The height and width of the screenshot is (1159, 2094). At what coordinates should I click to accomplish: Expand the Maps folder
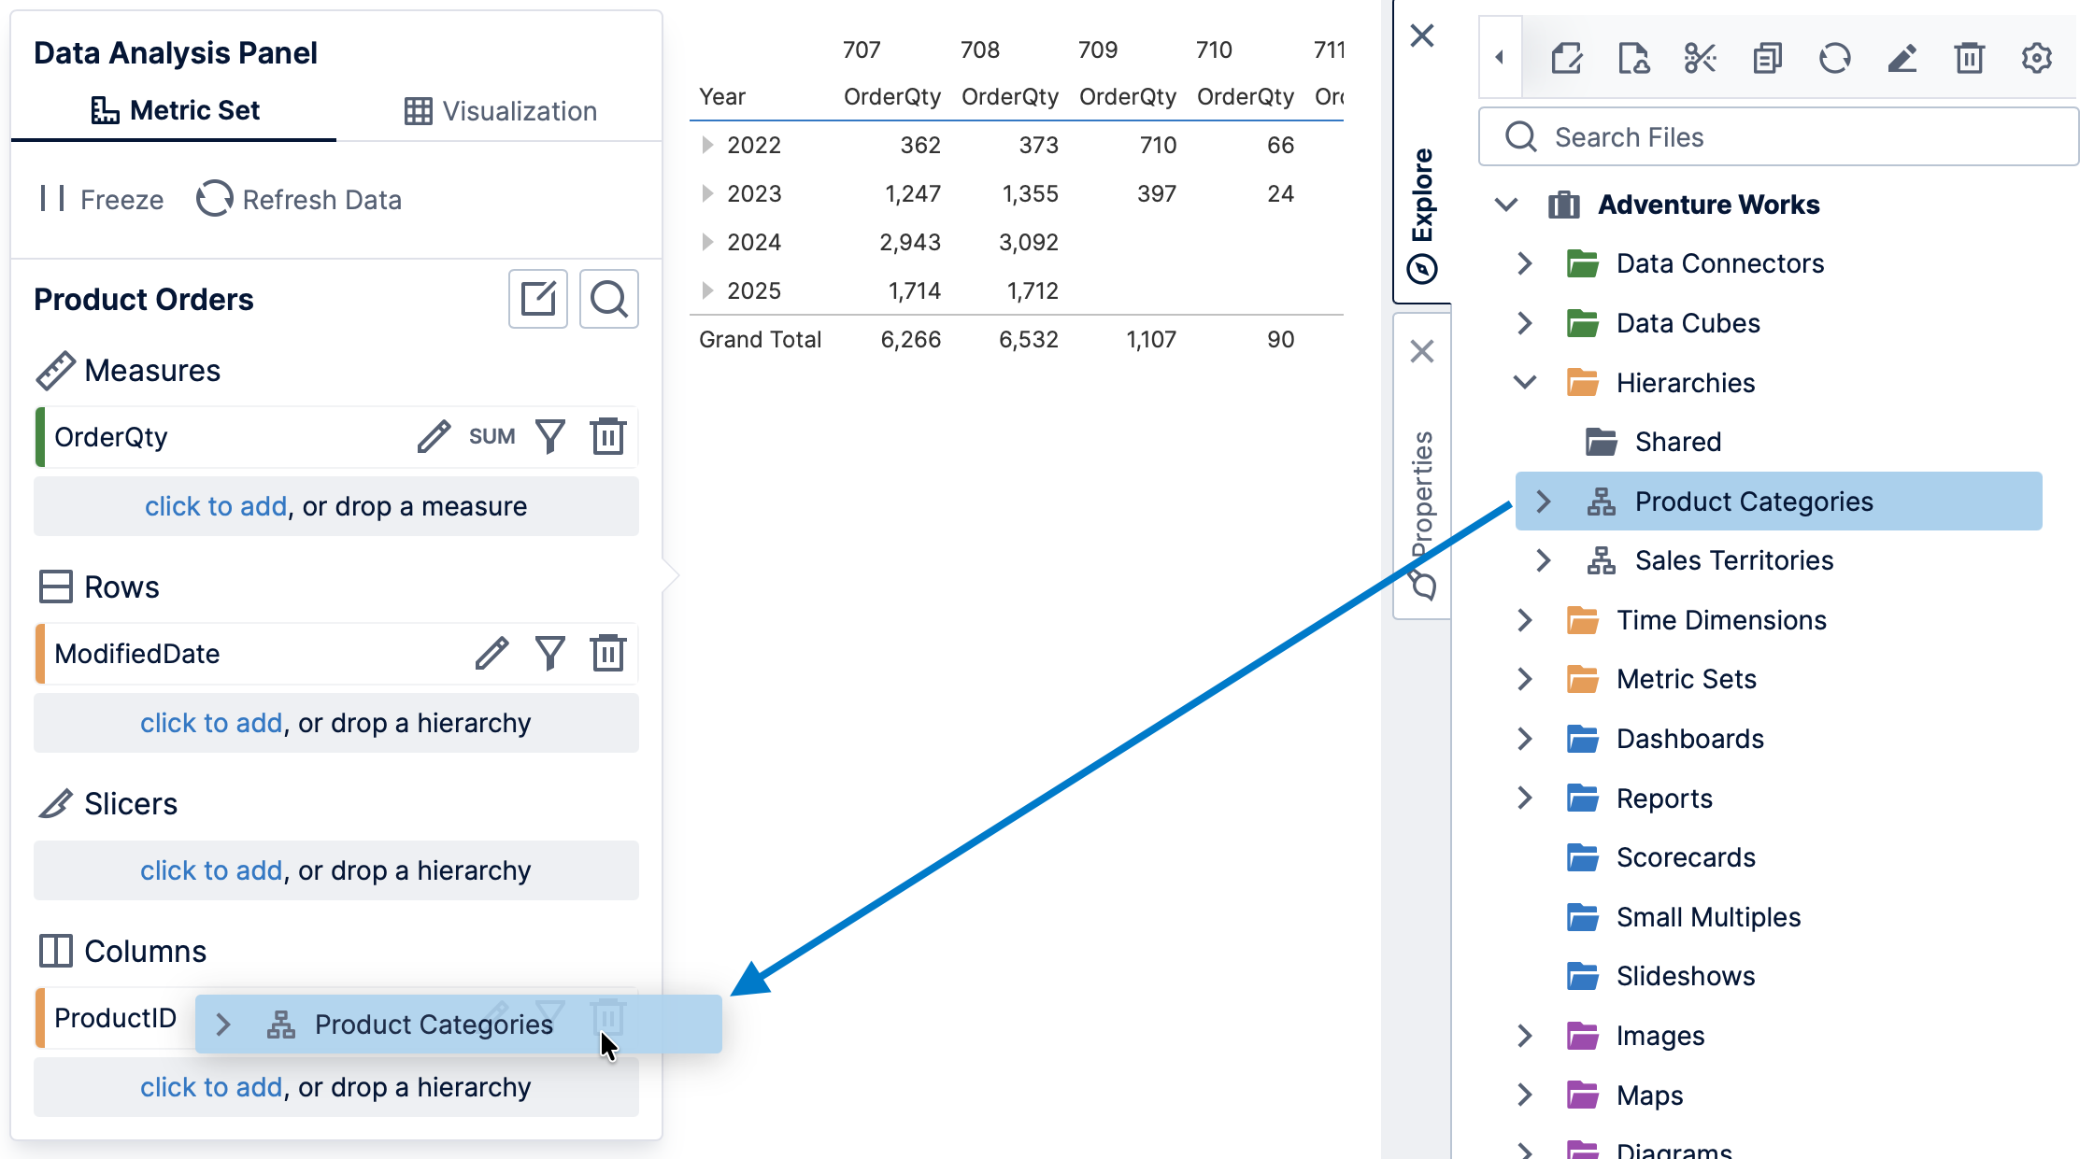pyautogui.click(x=1525, y=1095)
